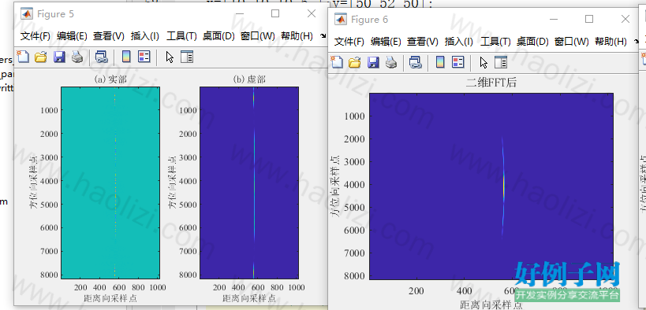Open 窗口(W) menu in Figure 5
The image size is (646, 310).
257,35
